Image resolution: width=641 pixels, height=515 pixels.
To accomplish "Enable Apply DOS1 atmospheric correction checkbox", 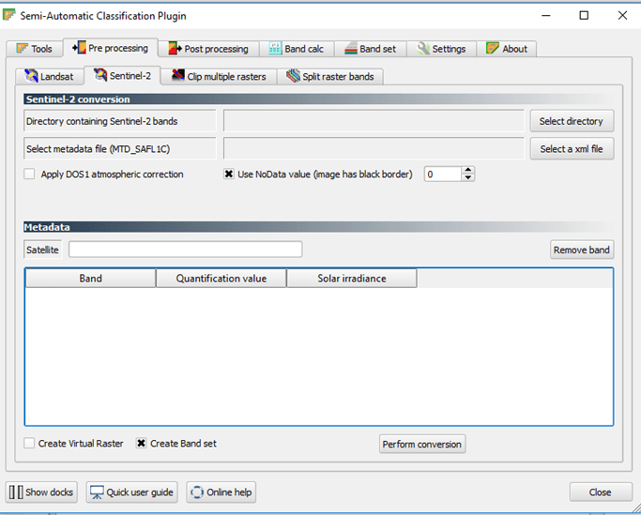I will (x=30, y=174).
